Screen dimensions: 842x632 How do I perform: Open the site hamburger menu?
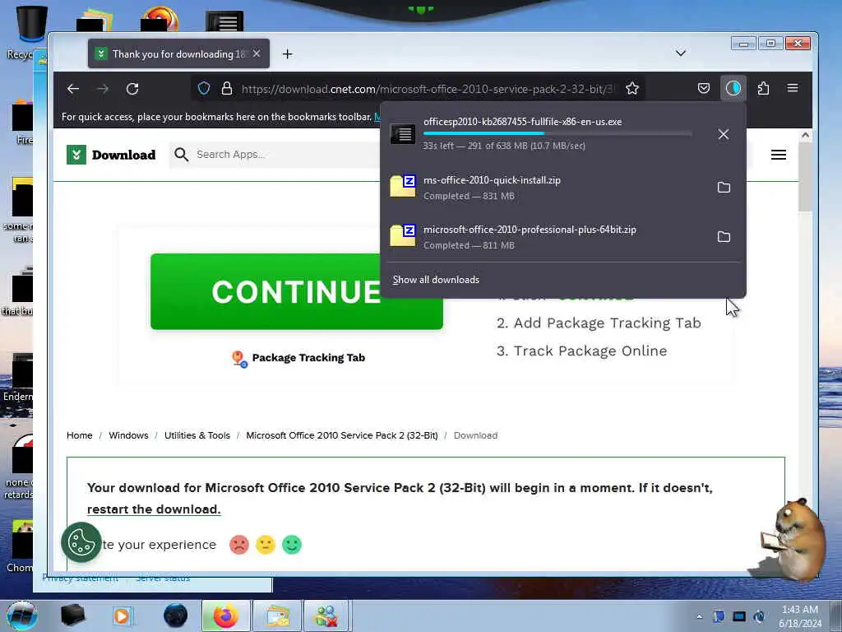(x=778, y=155)
